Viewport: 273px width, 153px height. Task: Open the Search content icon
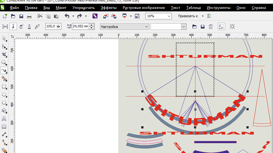95,16
